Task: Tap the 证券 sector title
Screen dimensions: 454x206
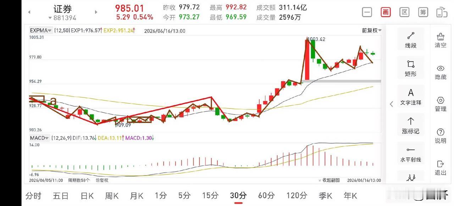Action: point(62,9)
